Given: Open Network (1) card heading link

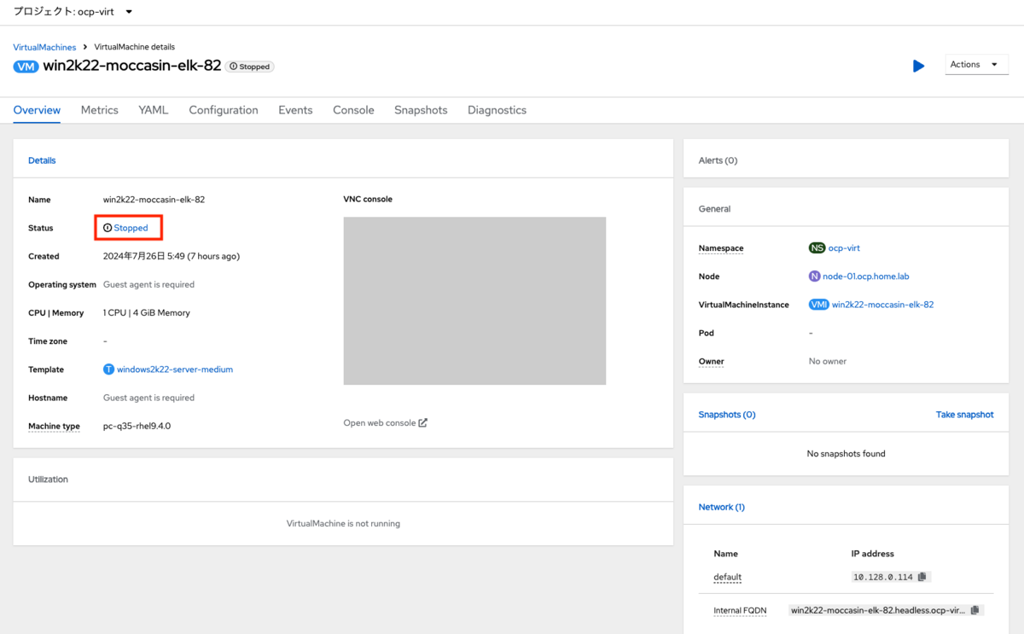Looking at the screenshot, I should [722, 507].
